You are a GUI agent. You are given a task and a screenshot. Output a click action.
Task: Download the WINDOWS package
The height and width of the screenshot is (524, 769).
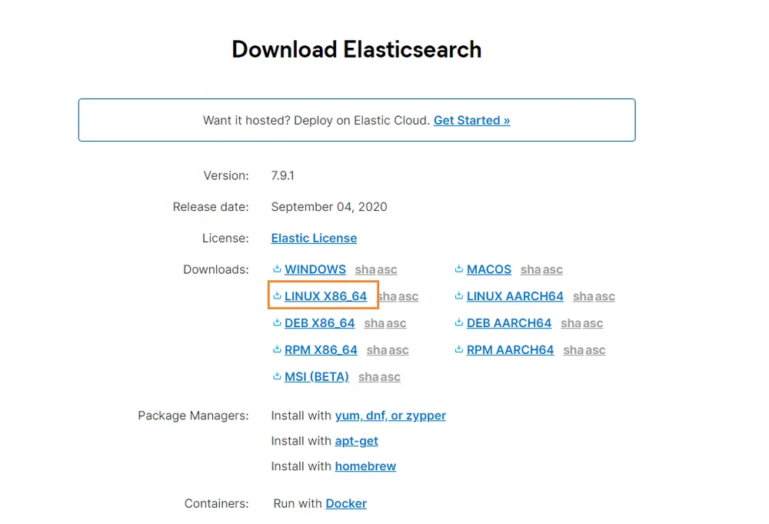315,269
